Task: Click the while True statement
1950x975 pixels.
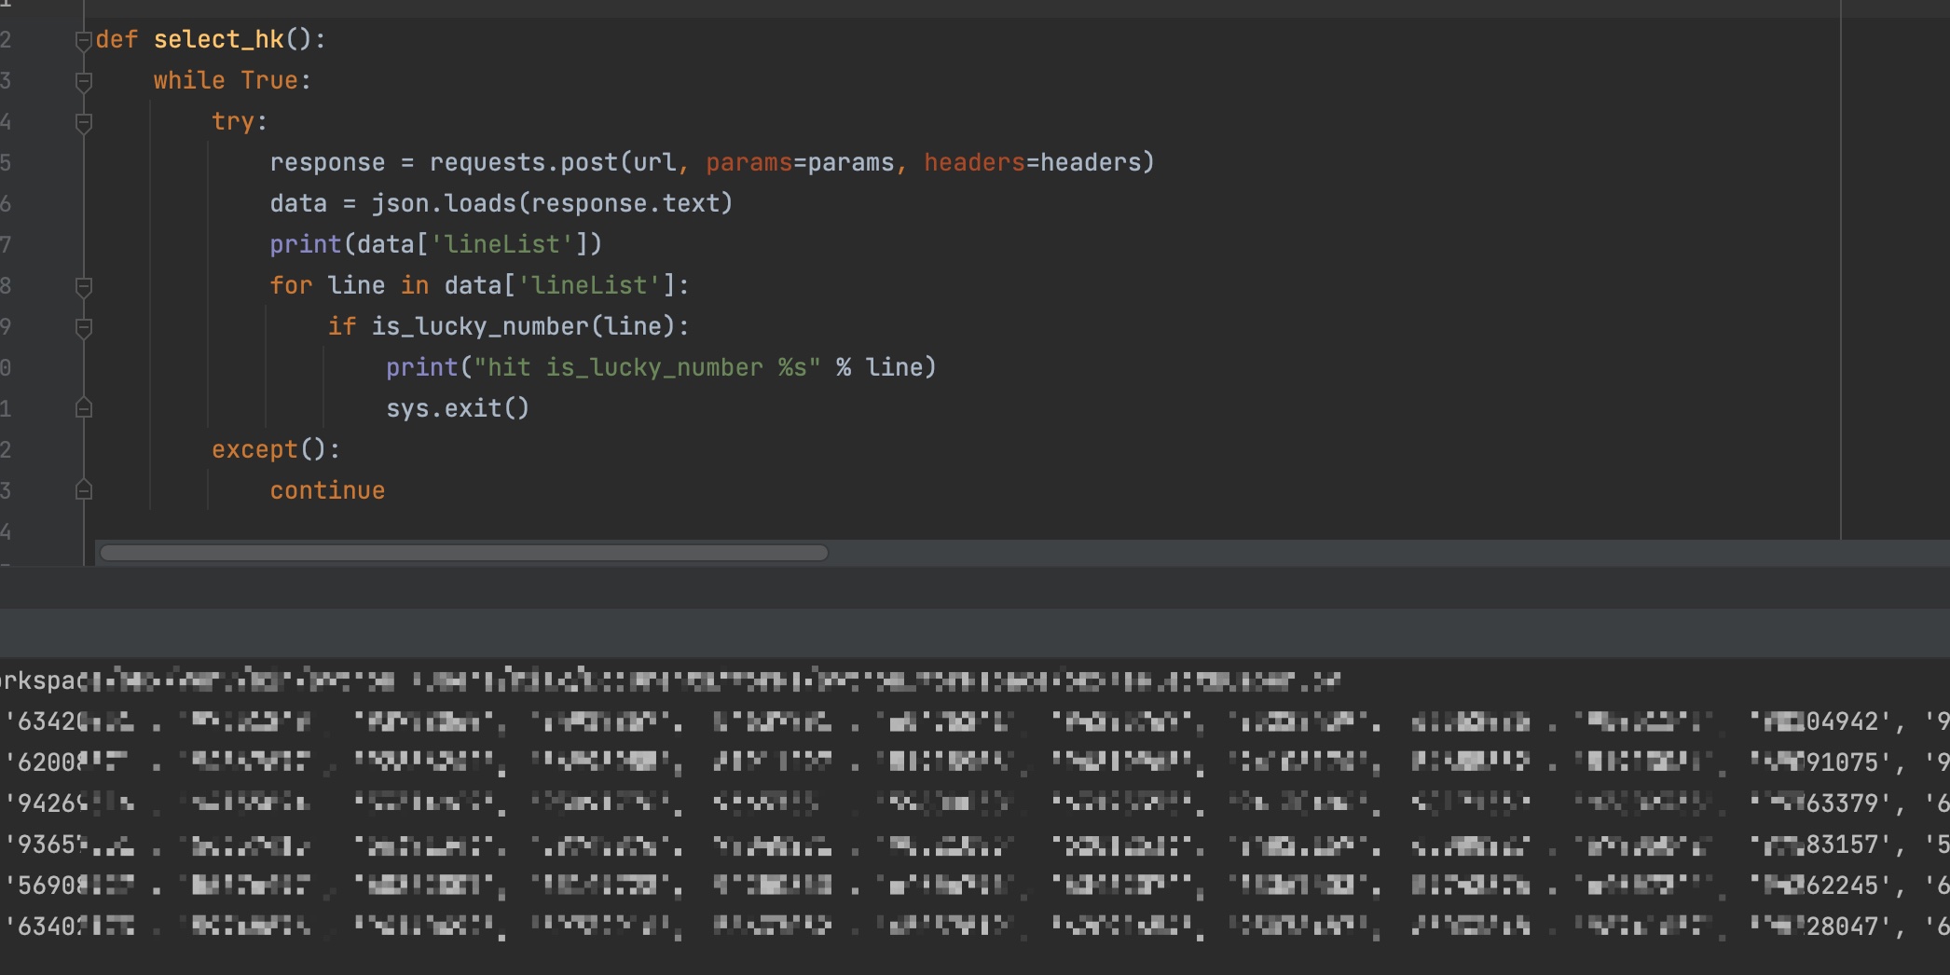Action: [232, 80]
